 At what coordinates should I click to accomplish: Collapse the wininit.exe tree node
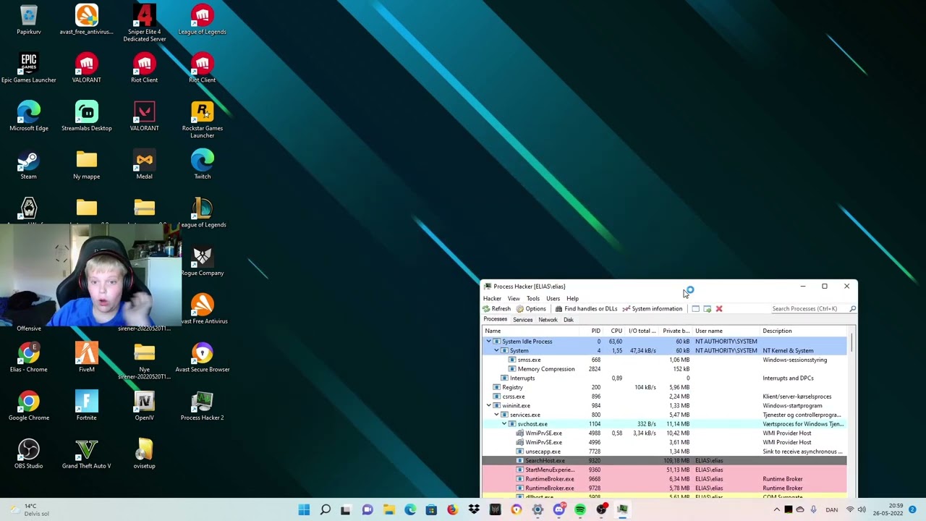[x=488, y=406]
